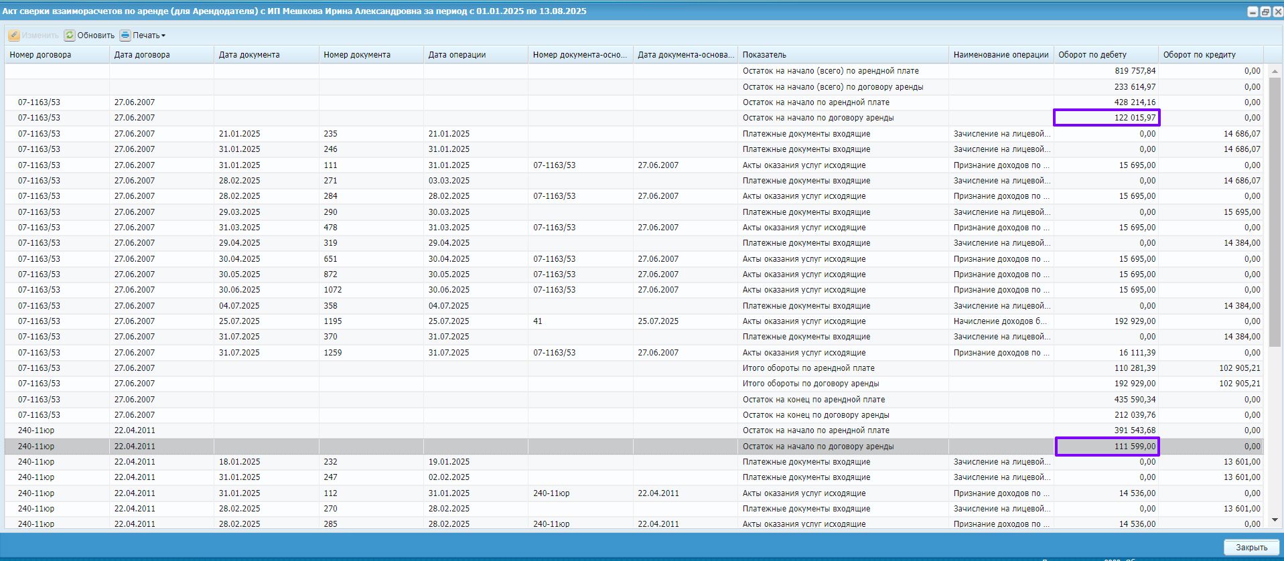Click the Показатель column header

click(x=843, y=55)
